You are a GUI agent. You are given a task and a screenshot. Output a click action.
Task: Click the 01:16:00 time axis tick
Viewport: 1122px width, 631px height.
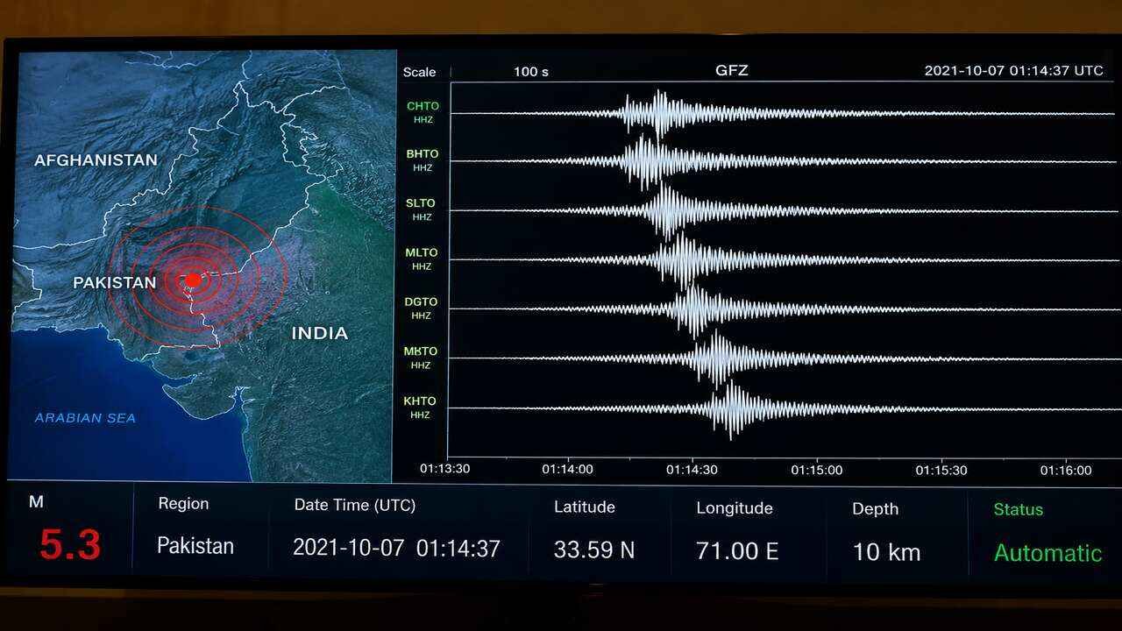coord(1066,471)
